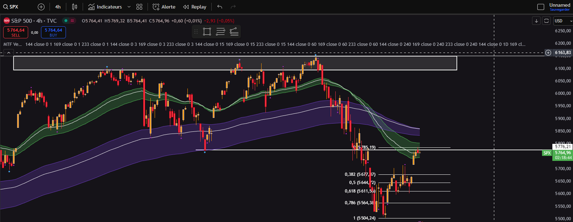This screenshot has width=573, height=222.
Task: Click the plus icon next to 6163,83
Action: tap(548, 53)
